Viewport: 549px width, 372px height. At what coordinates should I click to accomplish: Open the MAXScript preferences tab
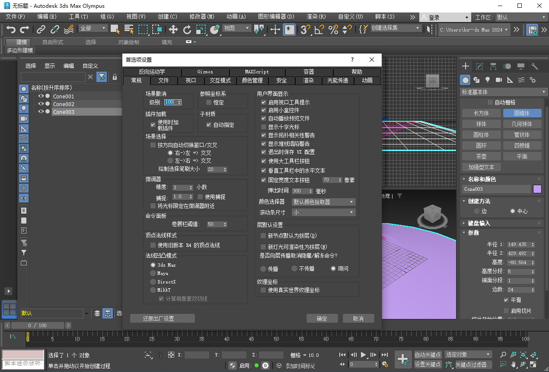click(x=257, y=72)
